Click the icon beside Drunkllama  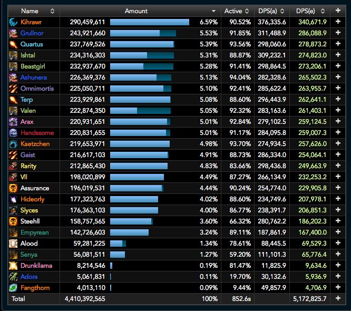13,266
